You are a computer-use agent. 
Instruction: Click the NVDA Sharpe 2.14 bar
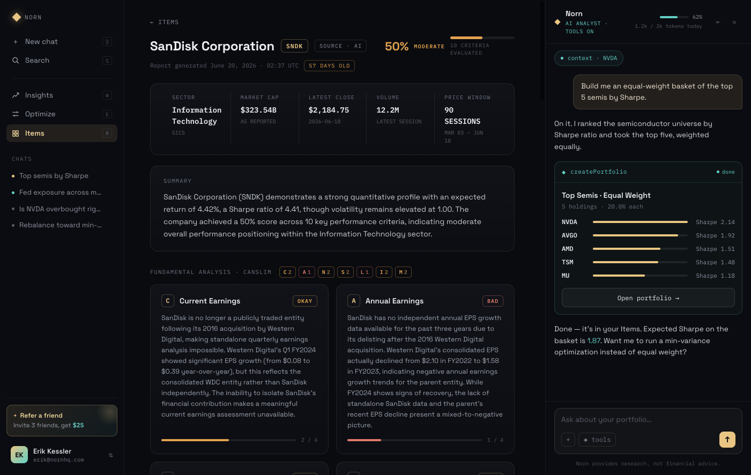[640, 222]
